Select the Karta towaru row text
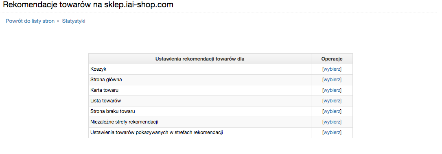442x154 pixels. 104,90
